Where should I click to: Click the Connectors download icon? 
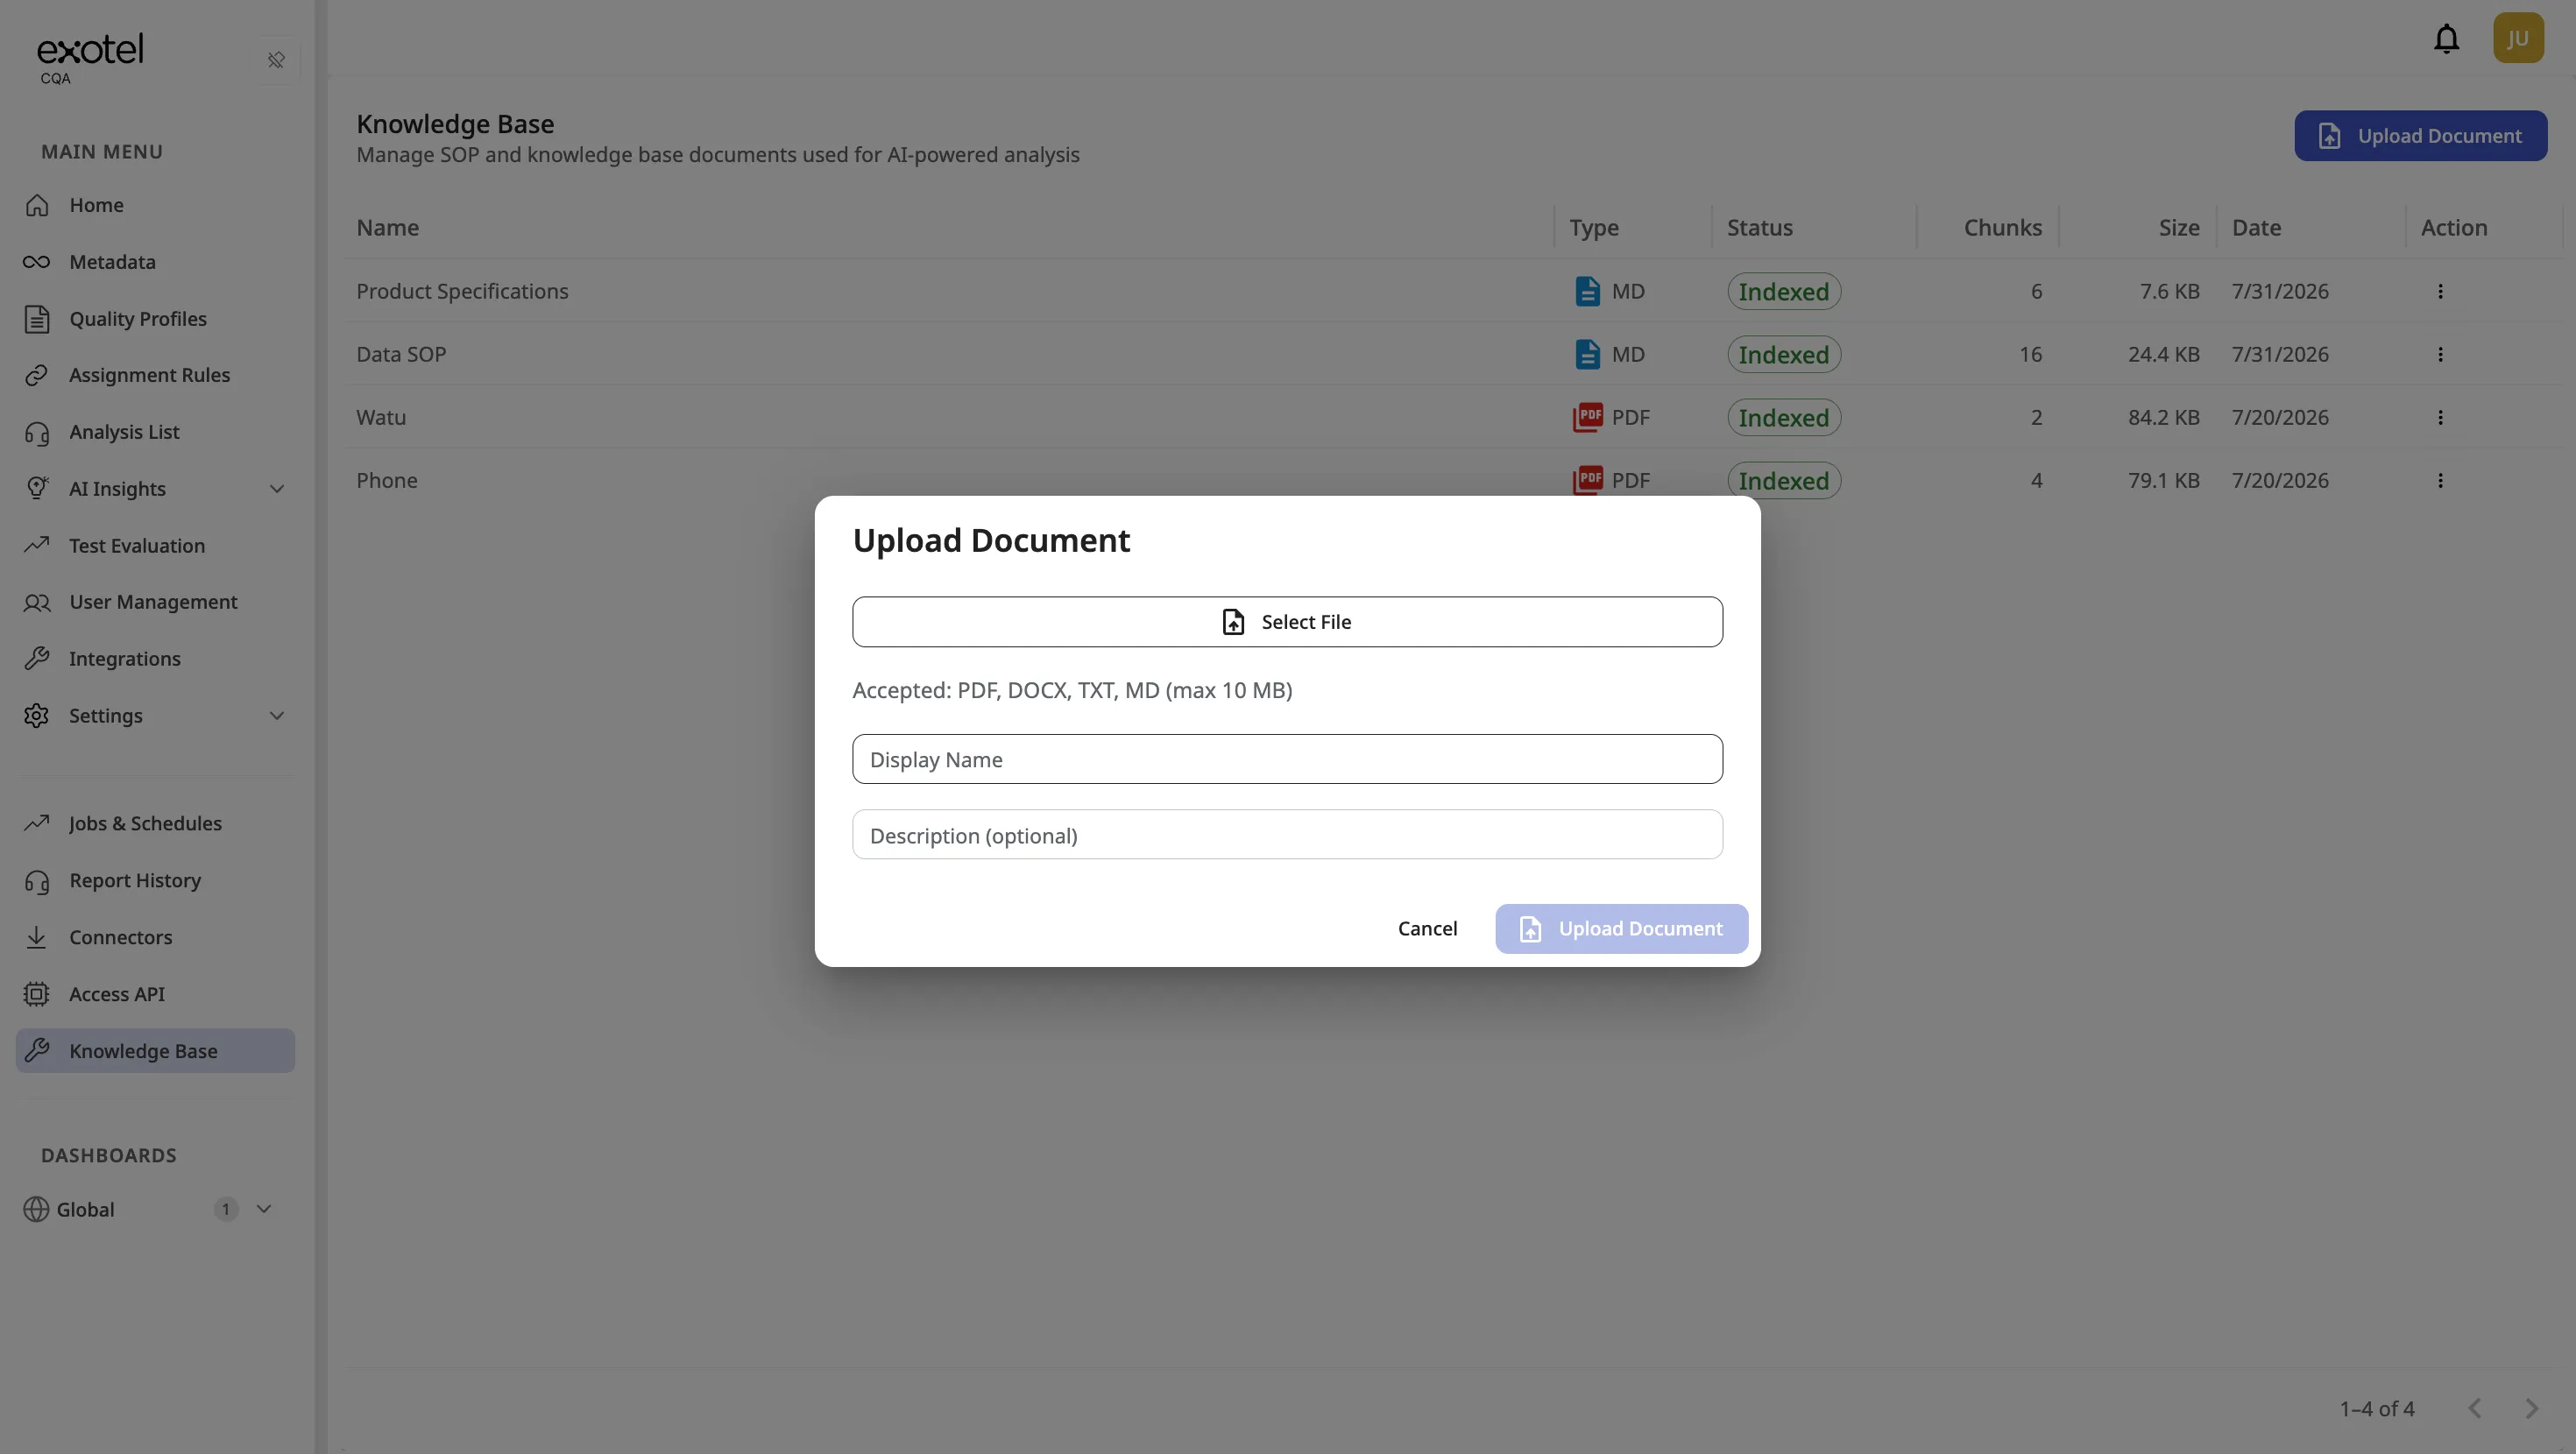click(x=36, y=937)
